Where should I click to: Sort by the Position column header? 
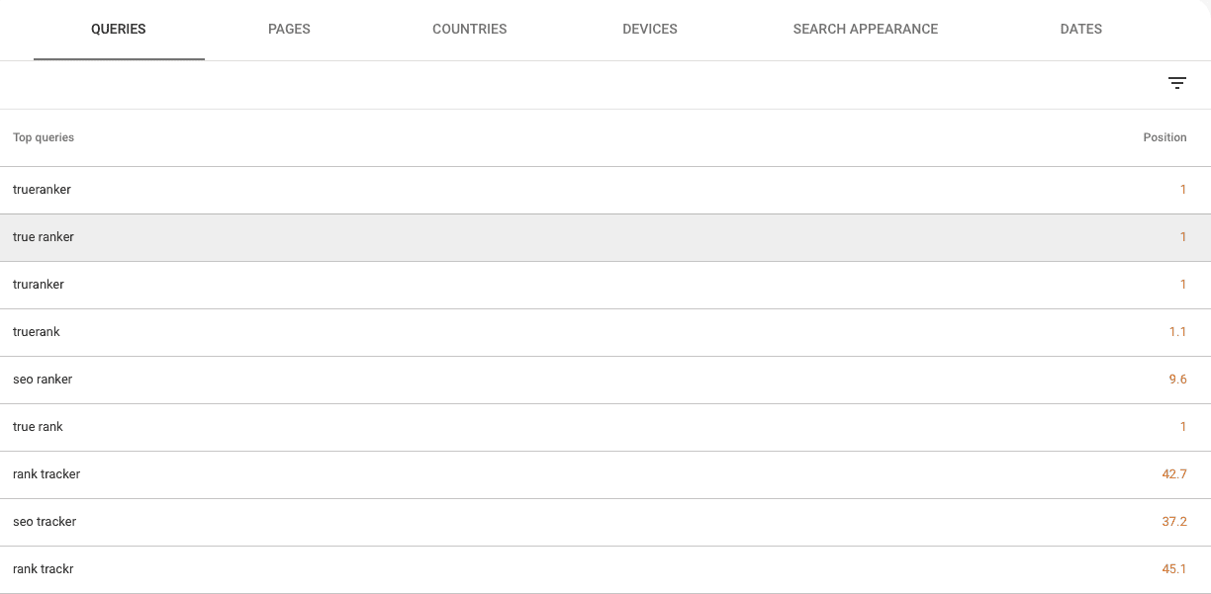[x=1164, y=137]
